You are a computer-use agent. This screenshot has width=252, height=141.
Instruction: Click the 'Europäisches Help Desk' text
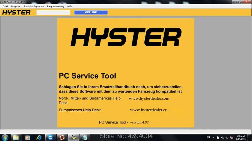click(x=80, y=110)
